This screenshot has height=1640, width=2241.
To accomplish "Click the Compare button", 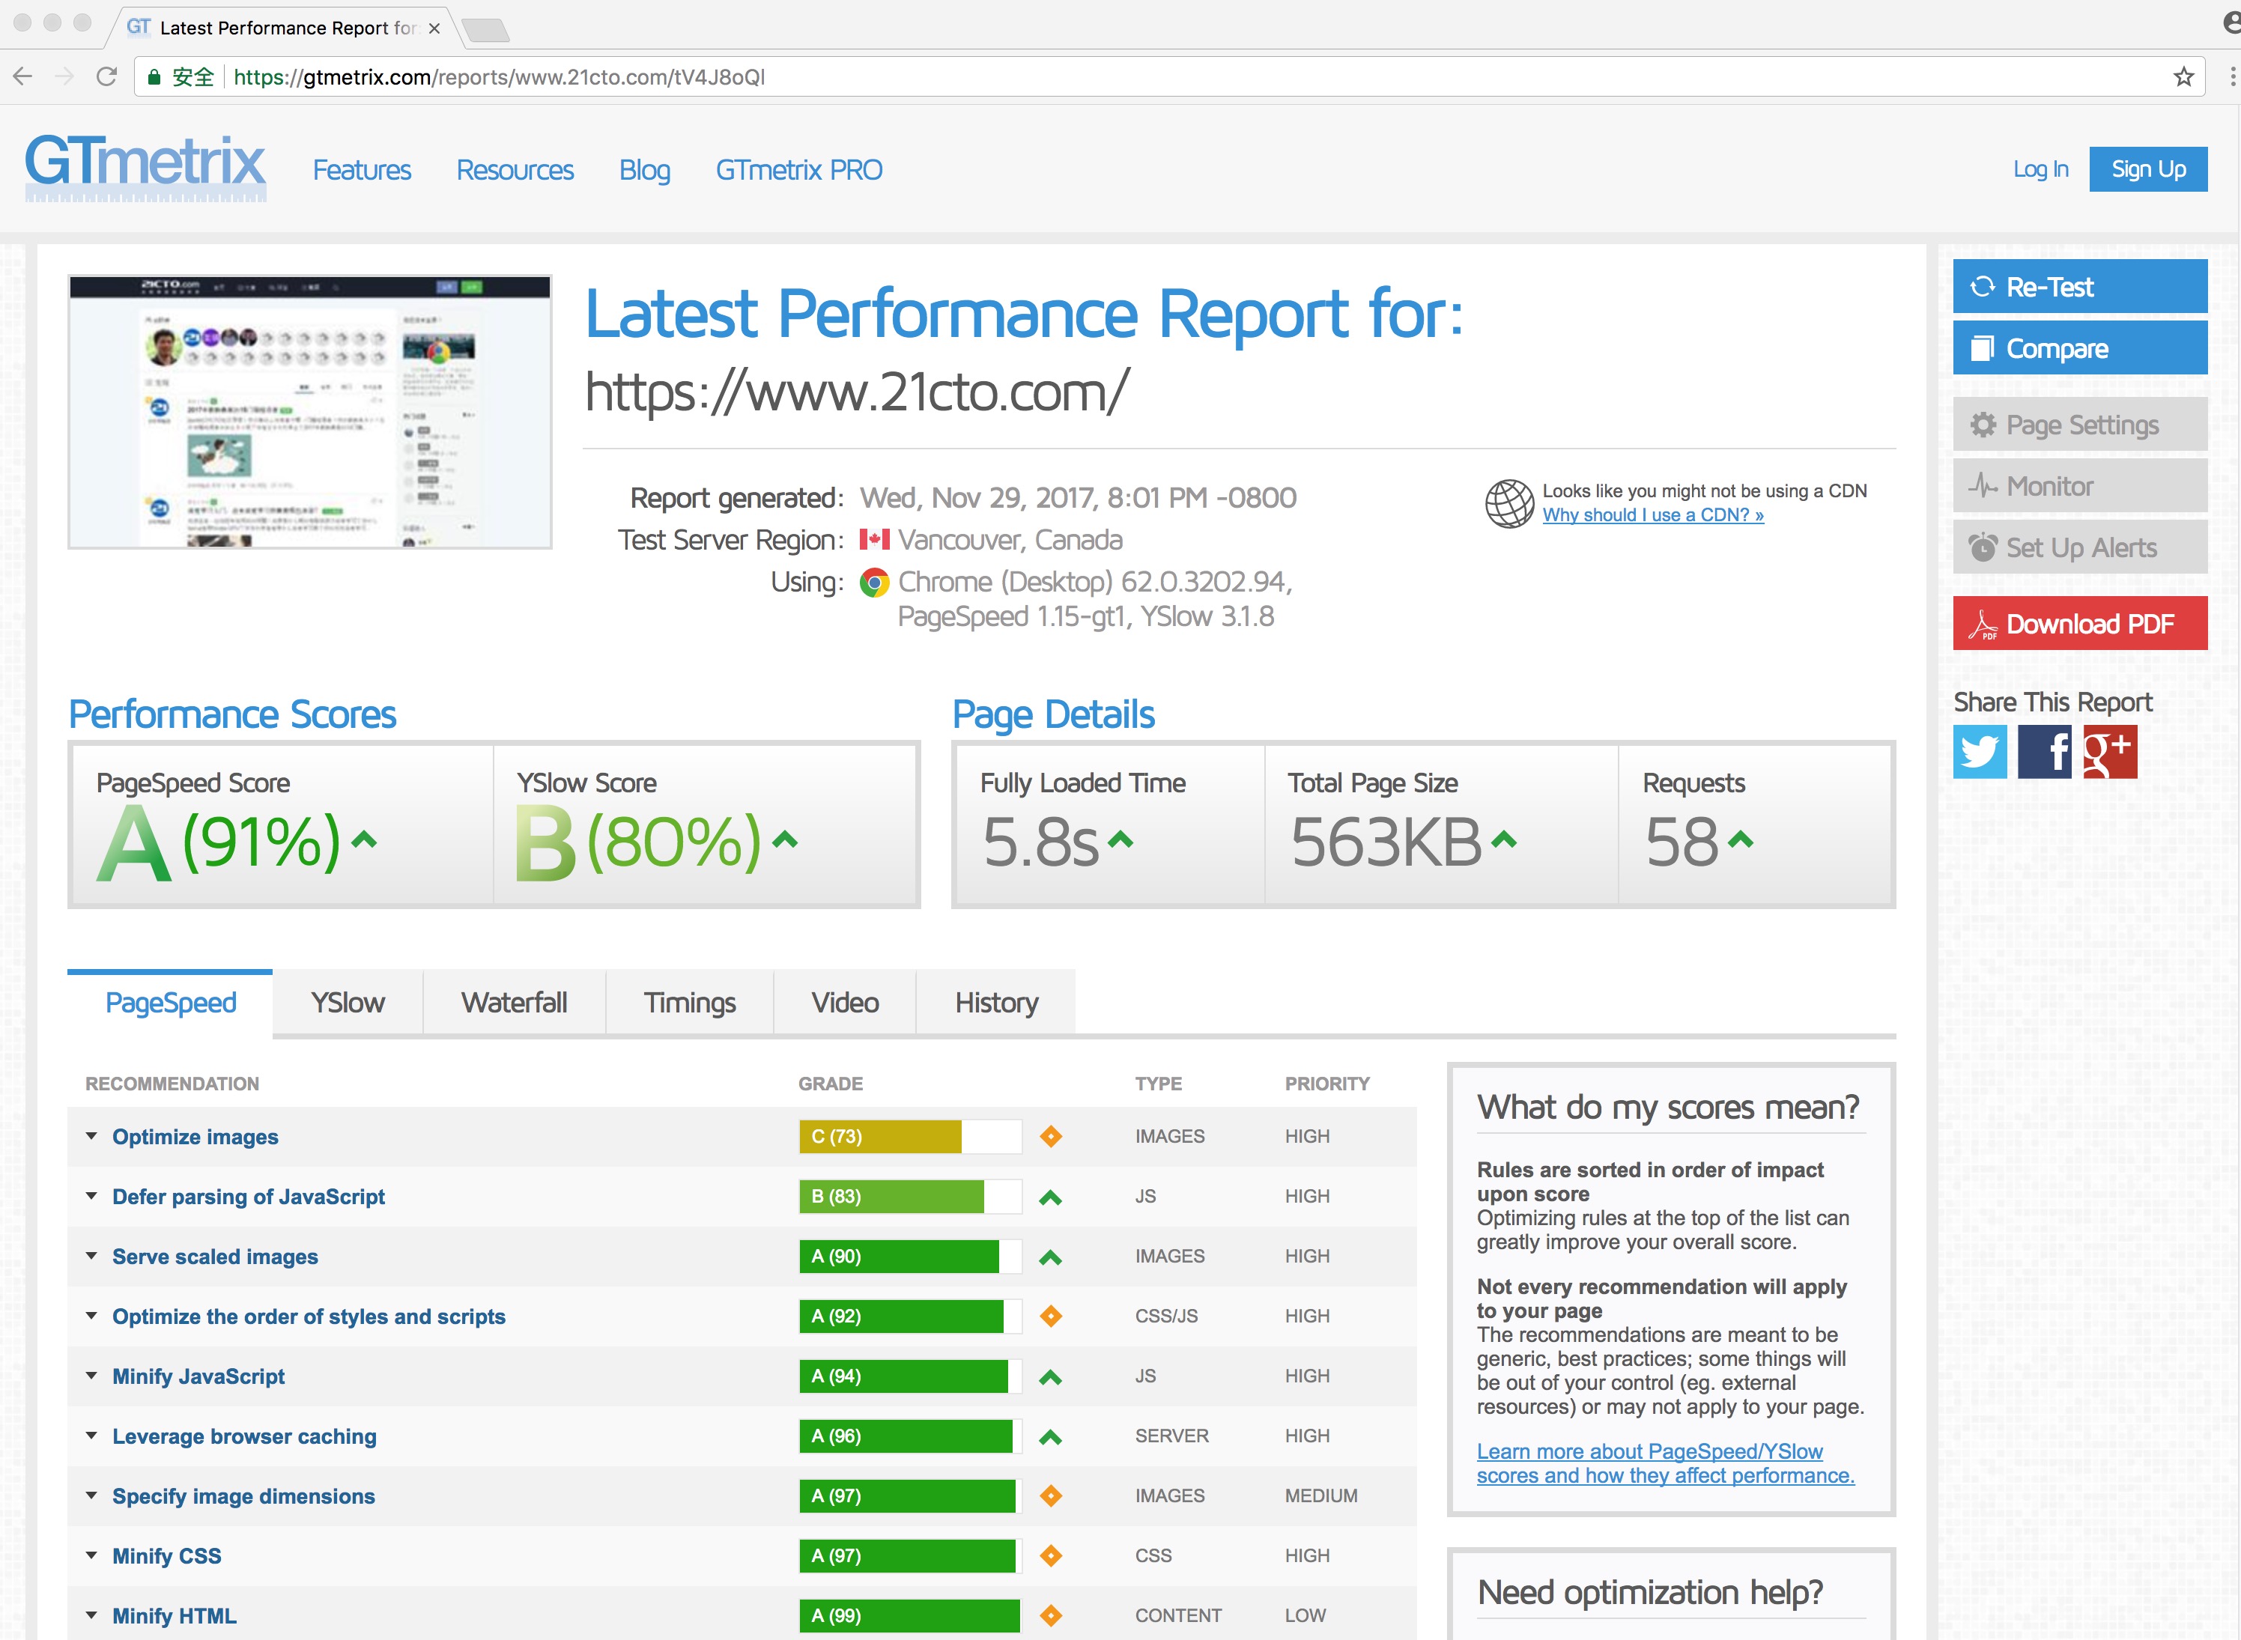I will [x=2080, y=347].
